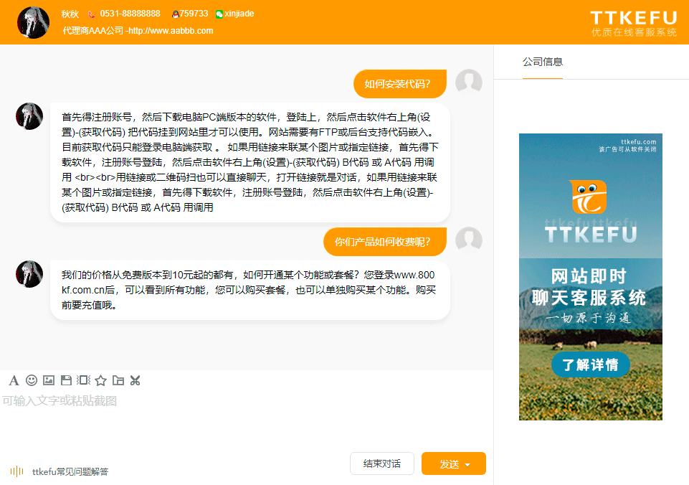Click the send image icon
The height and width of the screenshot is (485, 689).
coord(49,380)
